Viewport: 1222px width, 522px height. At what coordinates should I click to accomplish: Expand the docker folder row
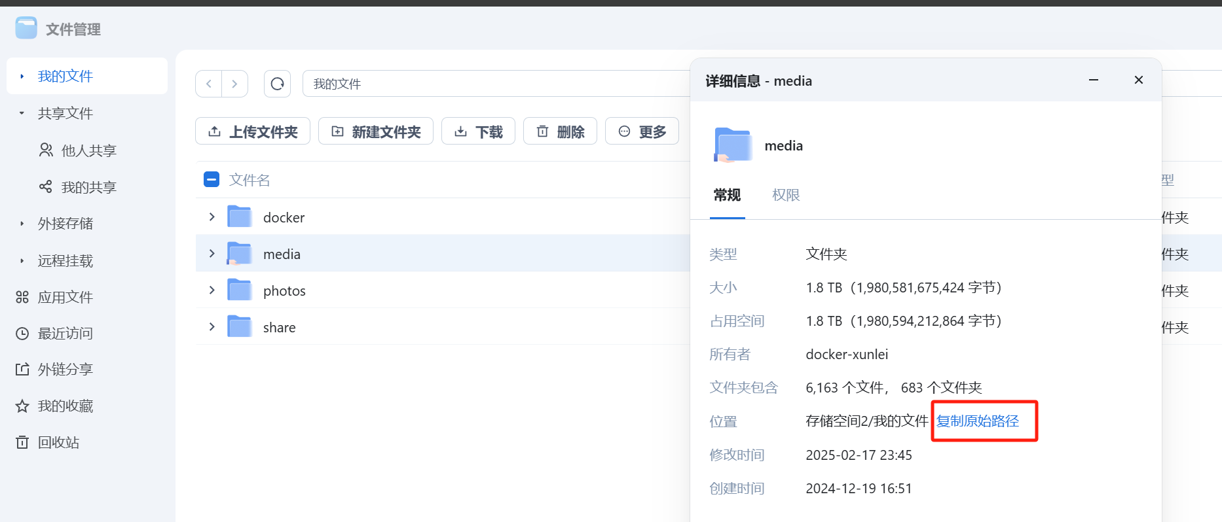[212, 217]
